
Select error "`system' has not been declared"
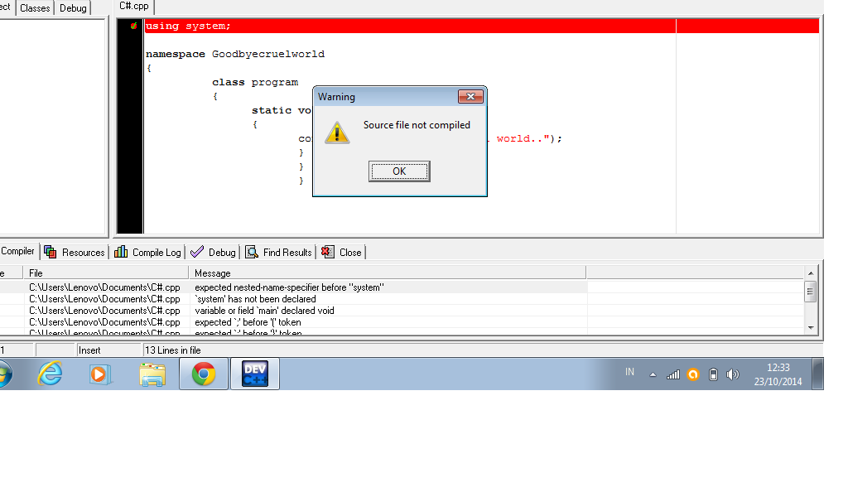tap(255, 299)
